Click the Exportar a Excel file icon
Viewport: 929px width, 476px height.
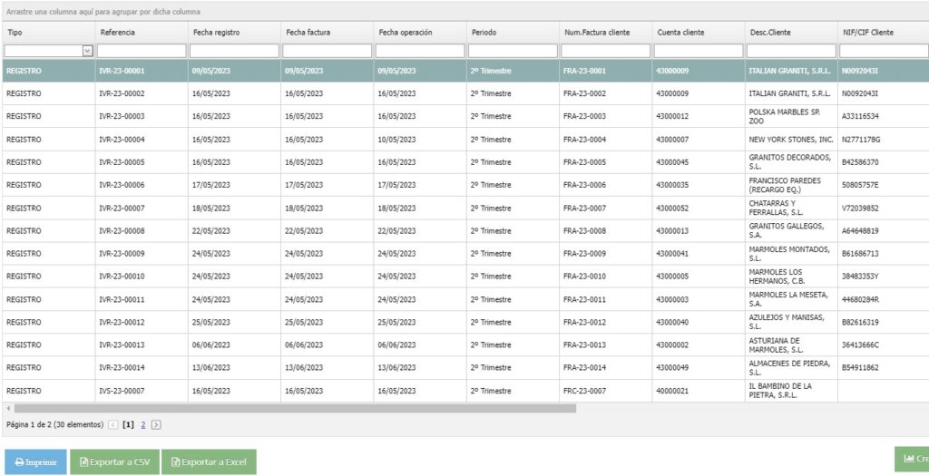pyautogui.click(x=176, y=462)
